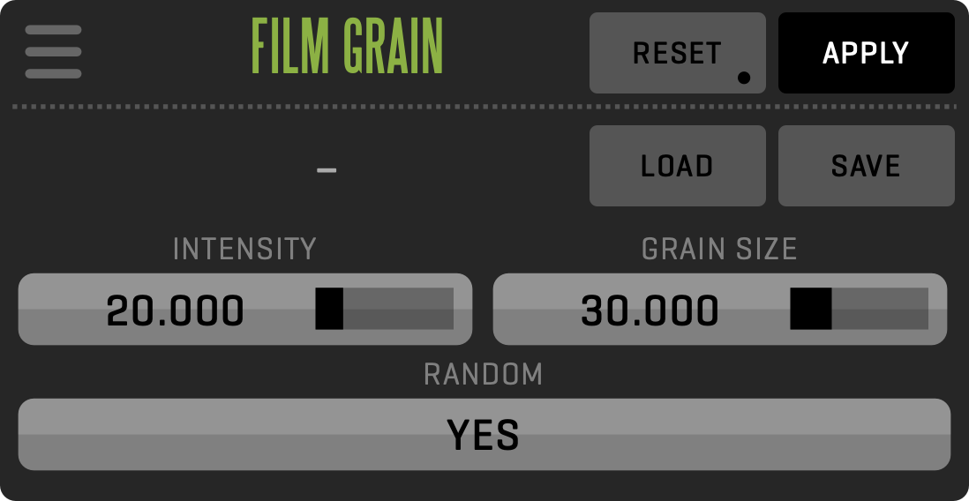Click the GRAIN SIZE label

(x=719, y=250)
